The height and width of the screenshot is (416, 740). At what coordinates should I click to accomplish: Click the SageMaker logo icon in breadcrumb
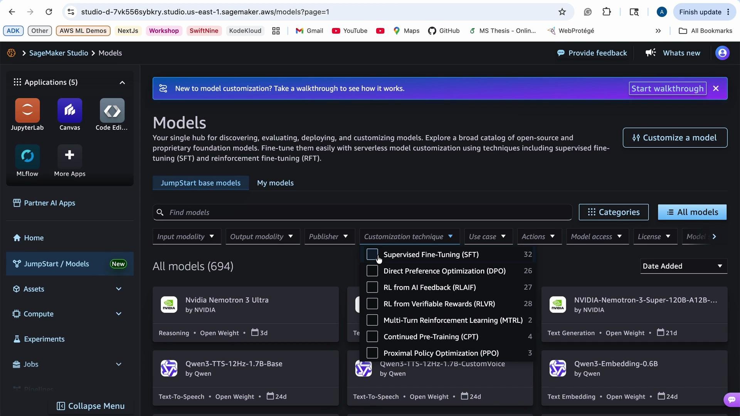tap(11, 53)
